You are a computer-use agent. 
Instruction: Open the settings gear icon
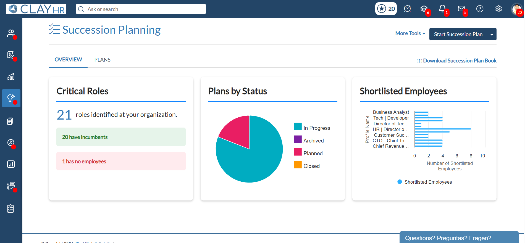click(x=498, y=9)
